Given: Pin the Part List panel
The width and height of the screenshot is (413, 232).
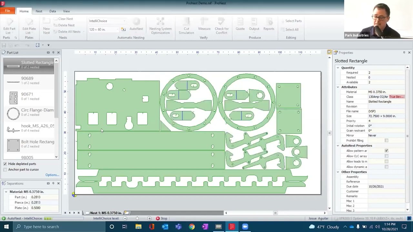Looking at the screenshot, I should point(53,53).
